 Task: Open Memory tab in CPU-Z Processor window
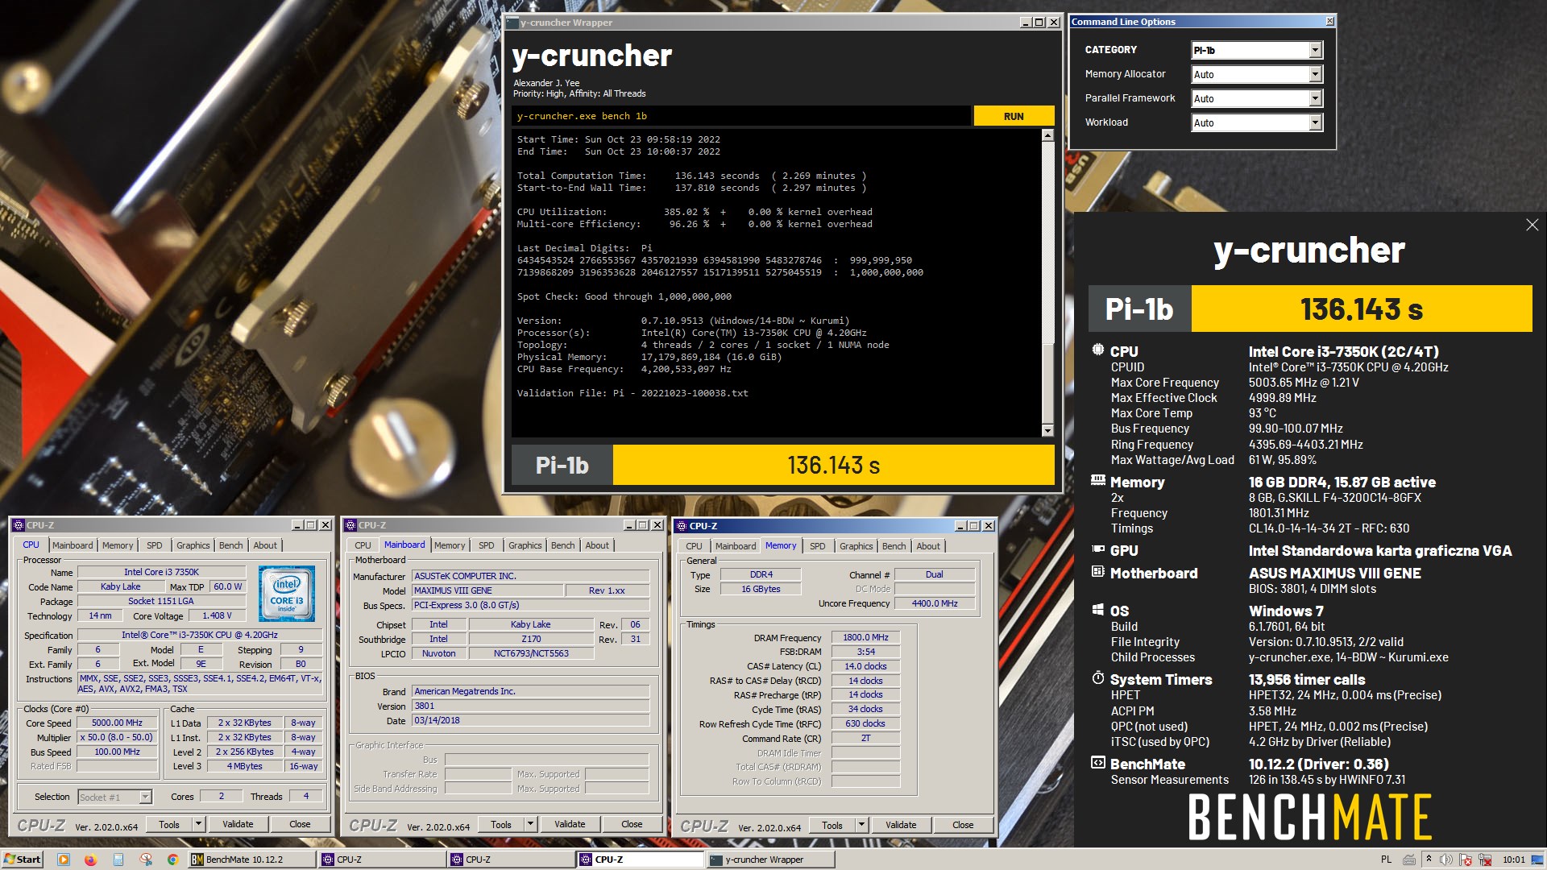click(x=118, y=545)
